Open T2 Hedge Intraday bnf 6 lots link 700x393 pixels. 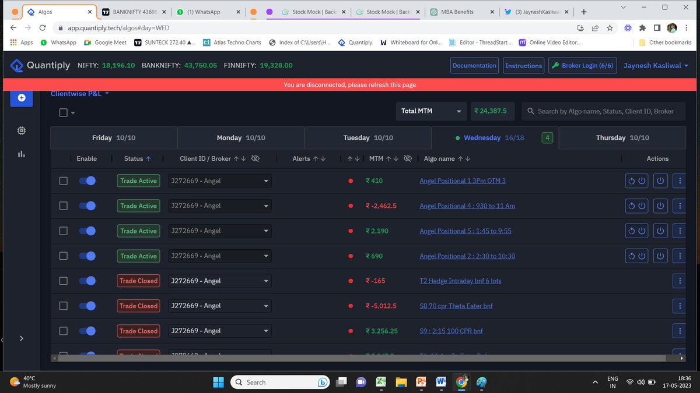[x=460, y=281]
